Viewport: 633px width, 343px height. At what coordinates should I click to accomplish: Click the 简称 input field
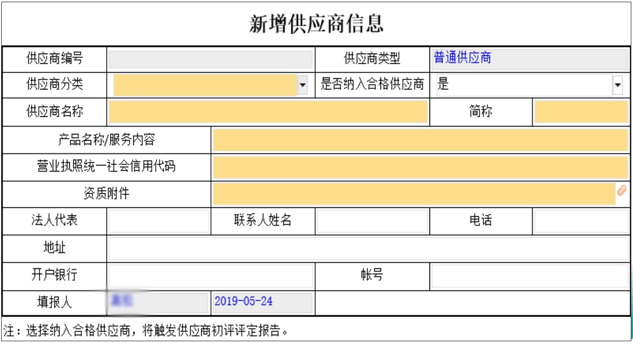[581, 111]
